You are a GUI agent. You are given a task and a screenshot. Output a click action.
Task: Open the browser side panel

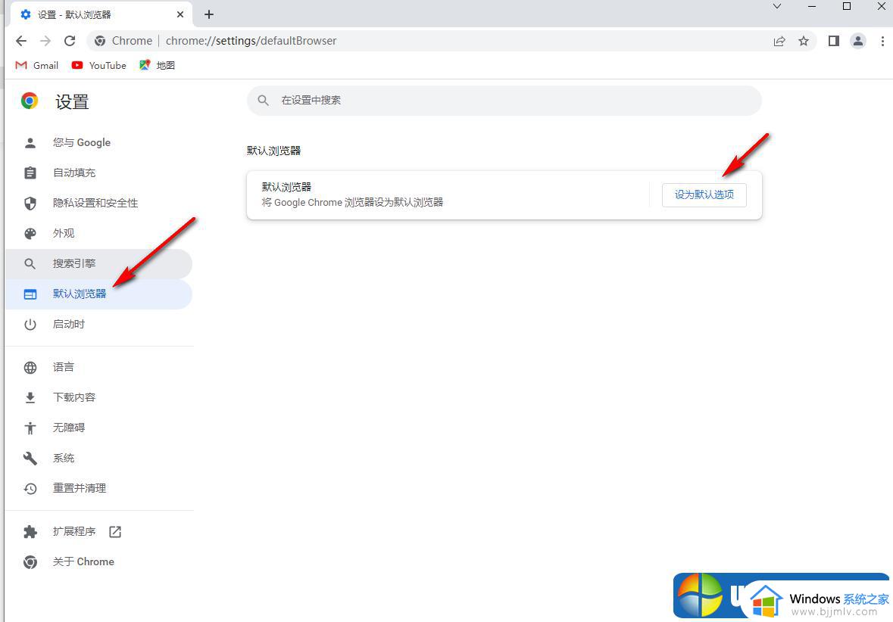click(834, 41)
